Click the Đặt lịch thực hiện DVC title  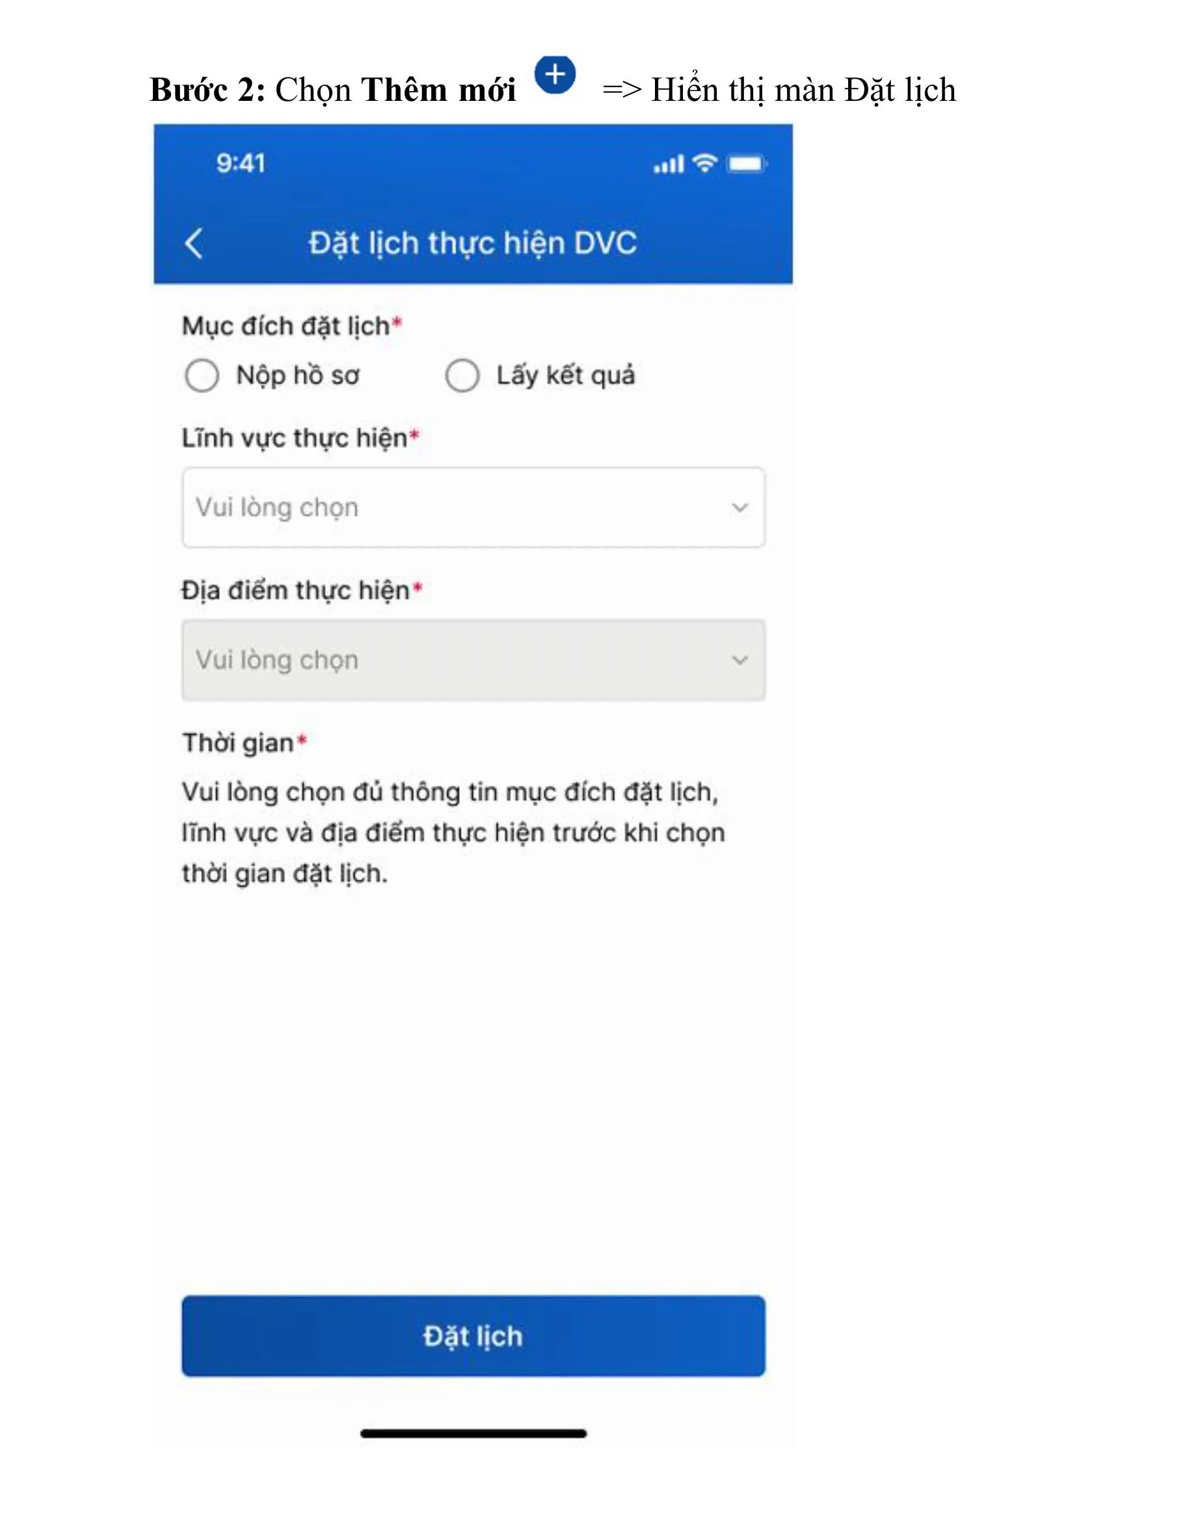click(473, 243)
